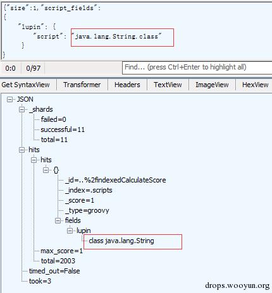Switch to the Transformer tab
The width and height of the screenshot is (272, 293).
pyautogui.click(x=82, y=85)
